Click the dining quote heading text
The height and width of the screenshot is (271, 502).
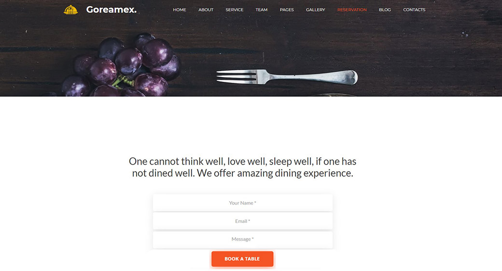coord(243,167)
